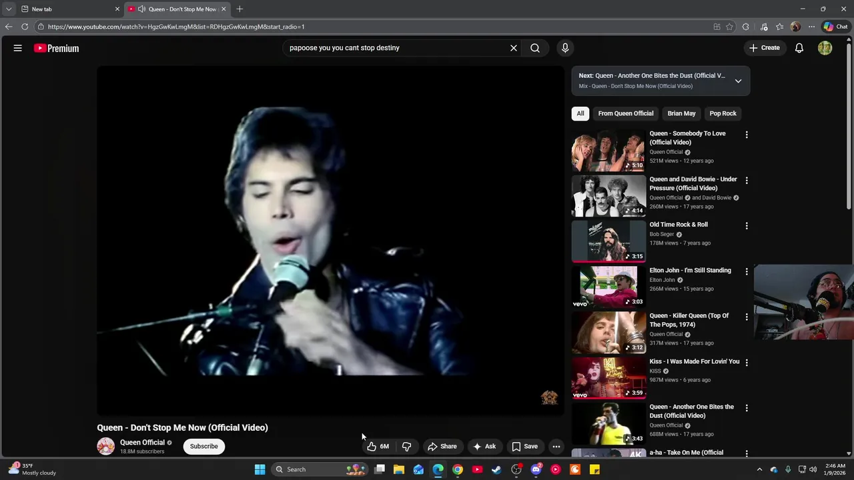Image resolution: width=854 pixels, height=480 pixels.
Task: Click the Create button
Action: [x=764, y=48]
